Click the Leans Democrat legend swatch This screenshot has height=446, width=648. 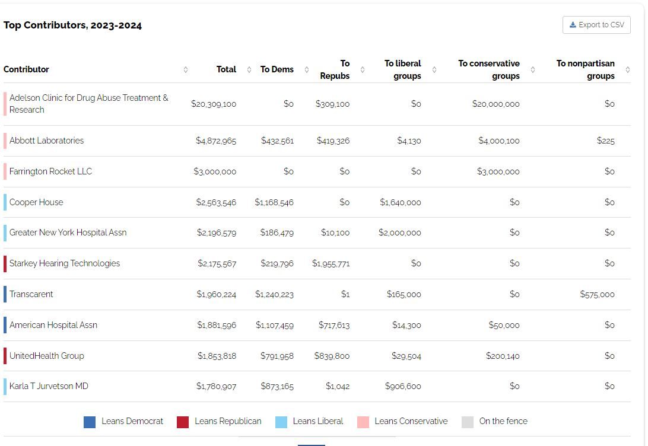coord(90,422)
